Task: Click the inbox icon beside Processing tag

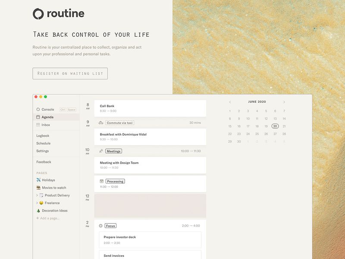Action: 102,181
